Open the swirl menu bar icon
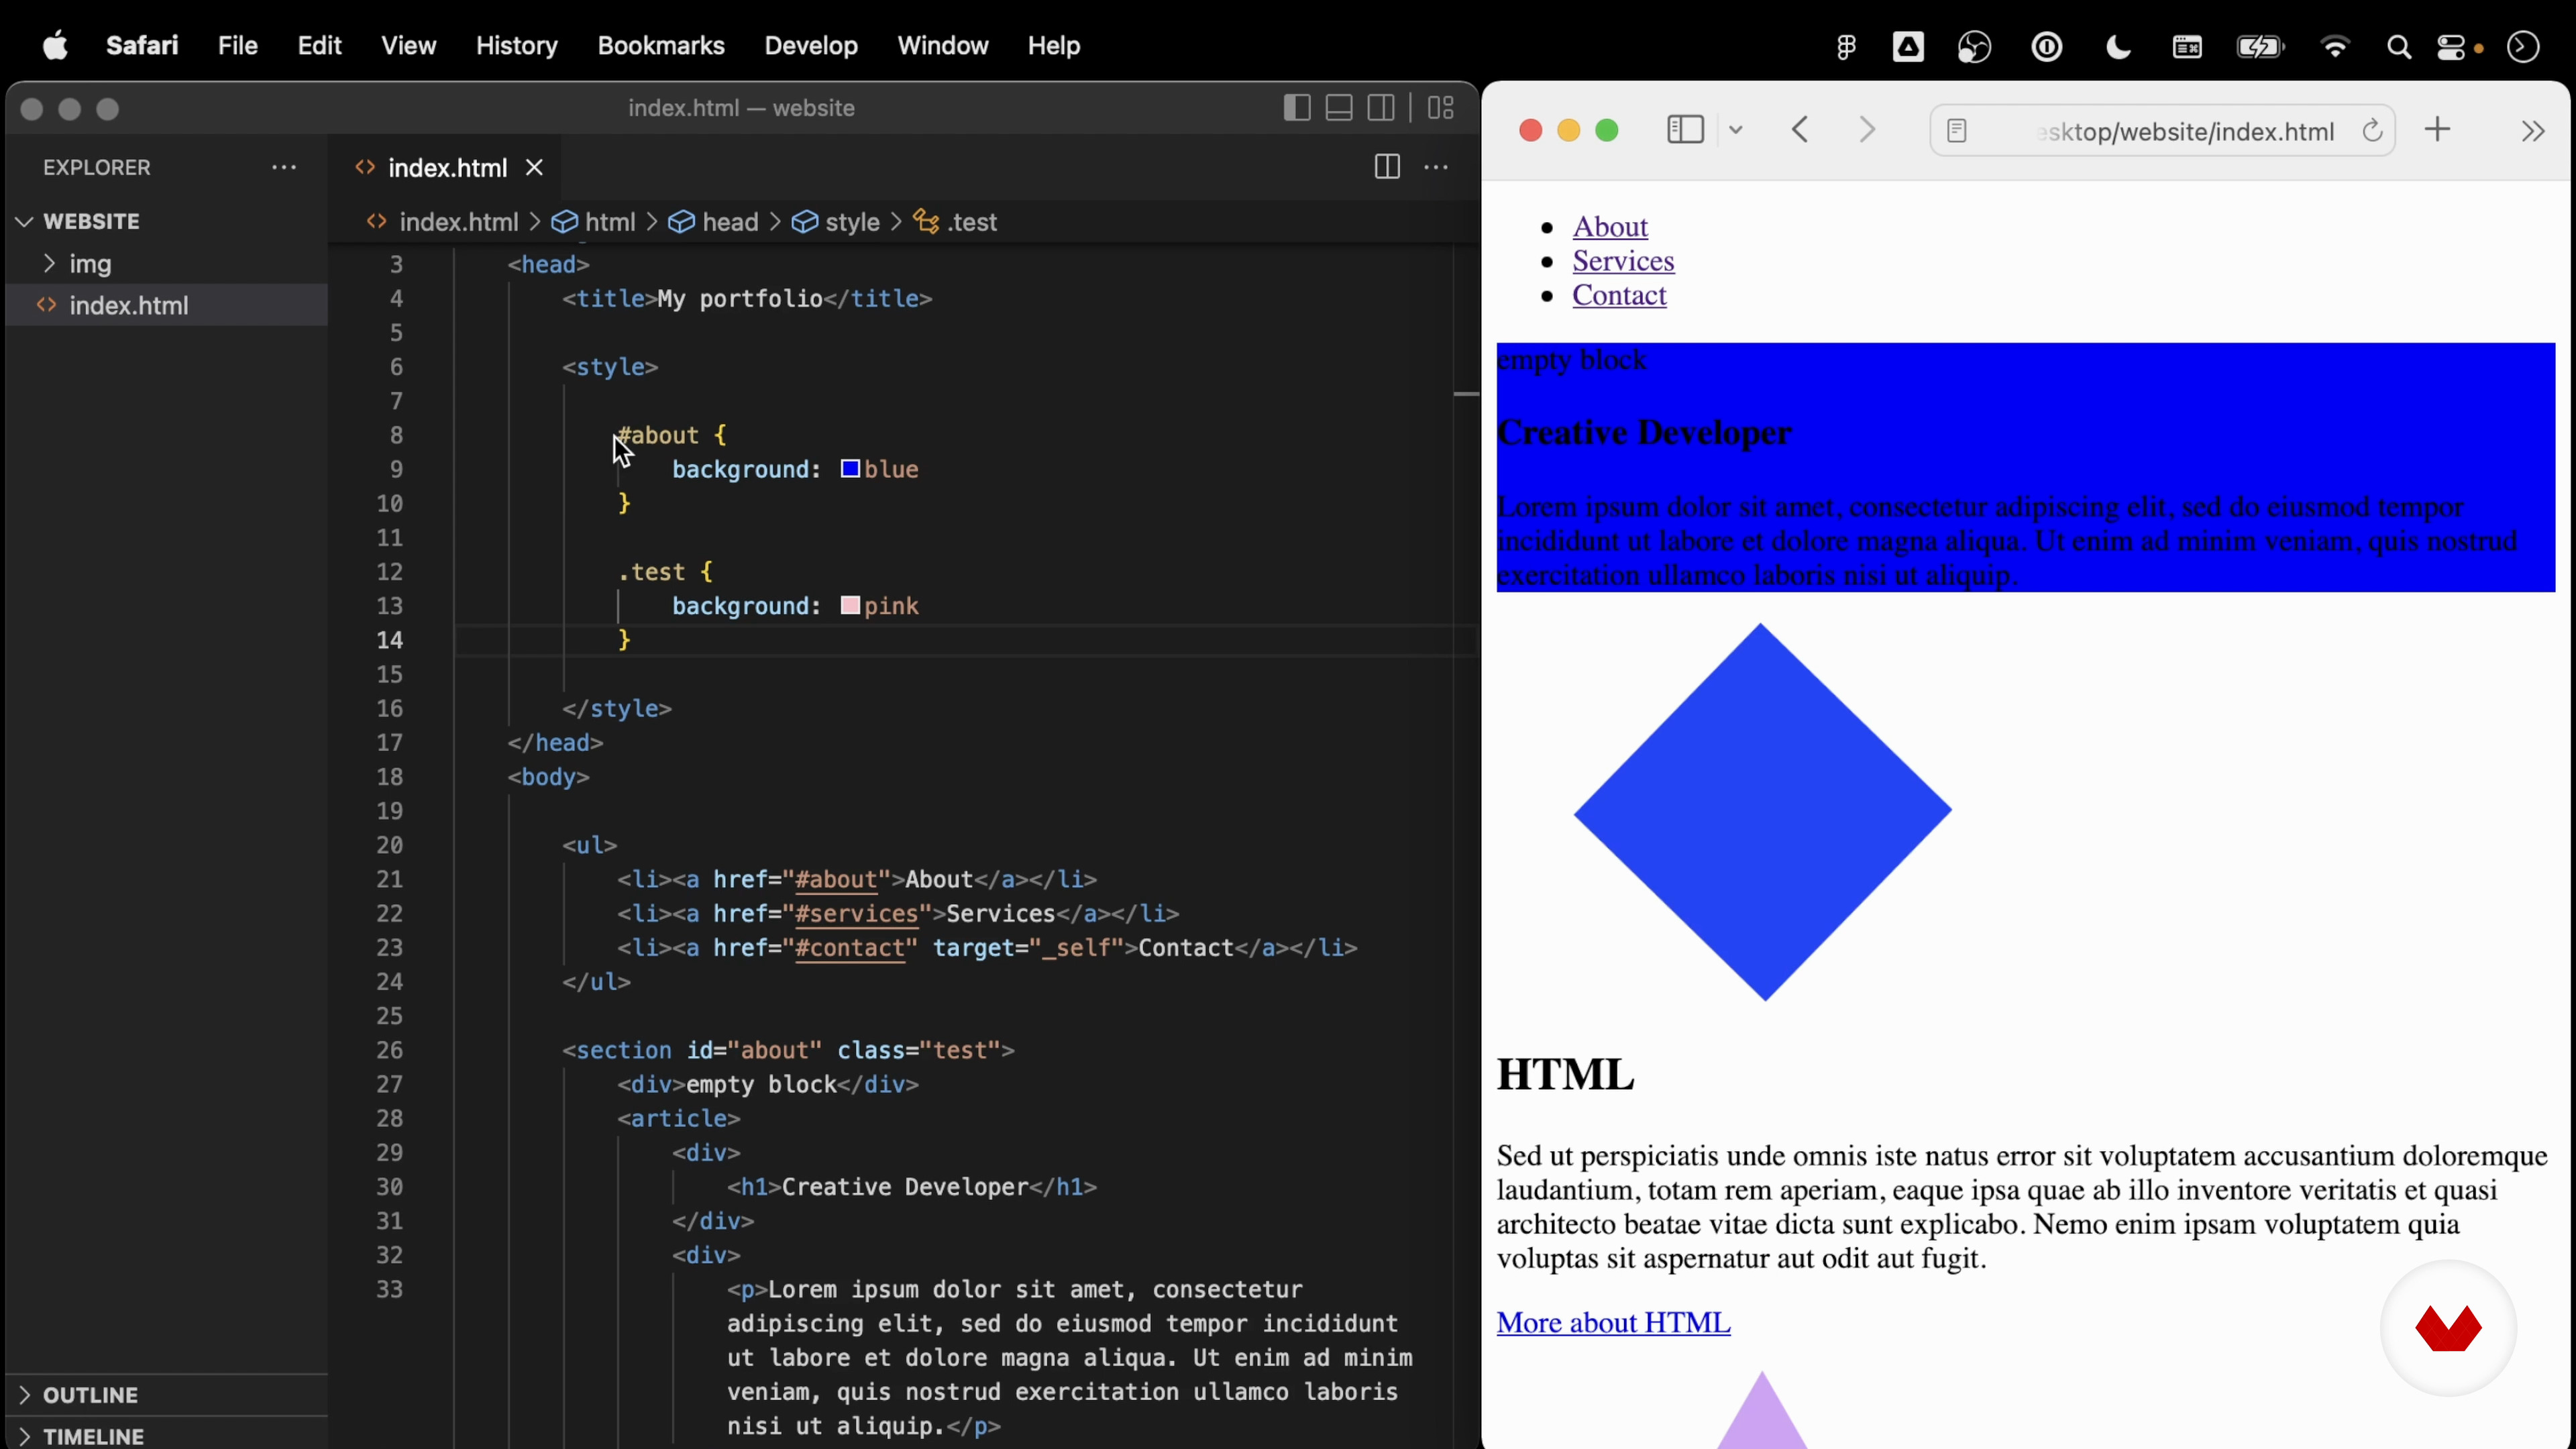This screenshot has height=1449, width=2576. point(1975,47)
